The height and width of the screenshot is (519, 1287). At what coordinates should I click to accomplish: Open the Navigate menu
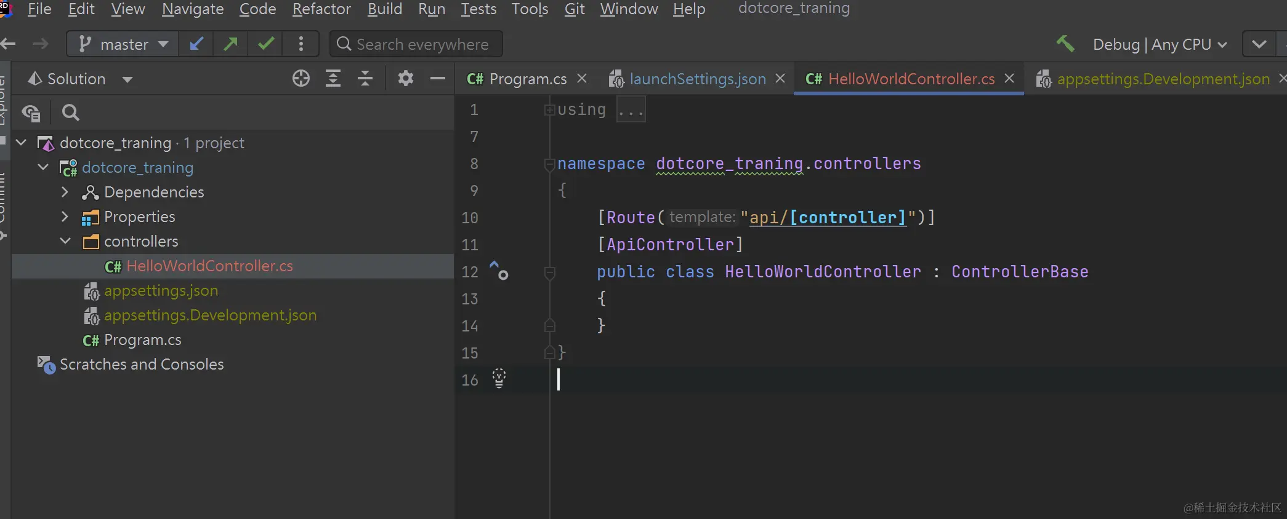click(193, 9)
